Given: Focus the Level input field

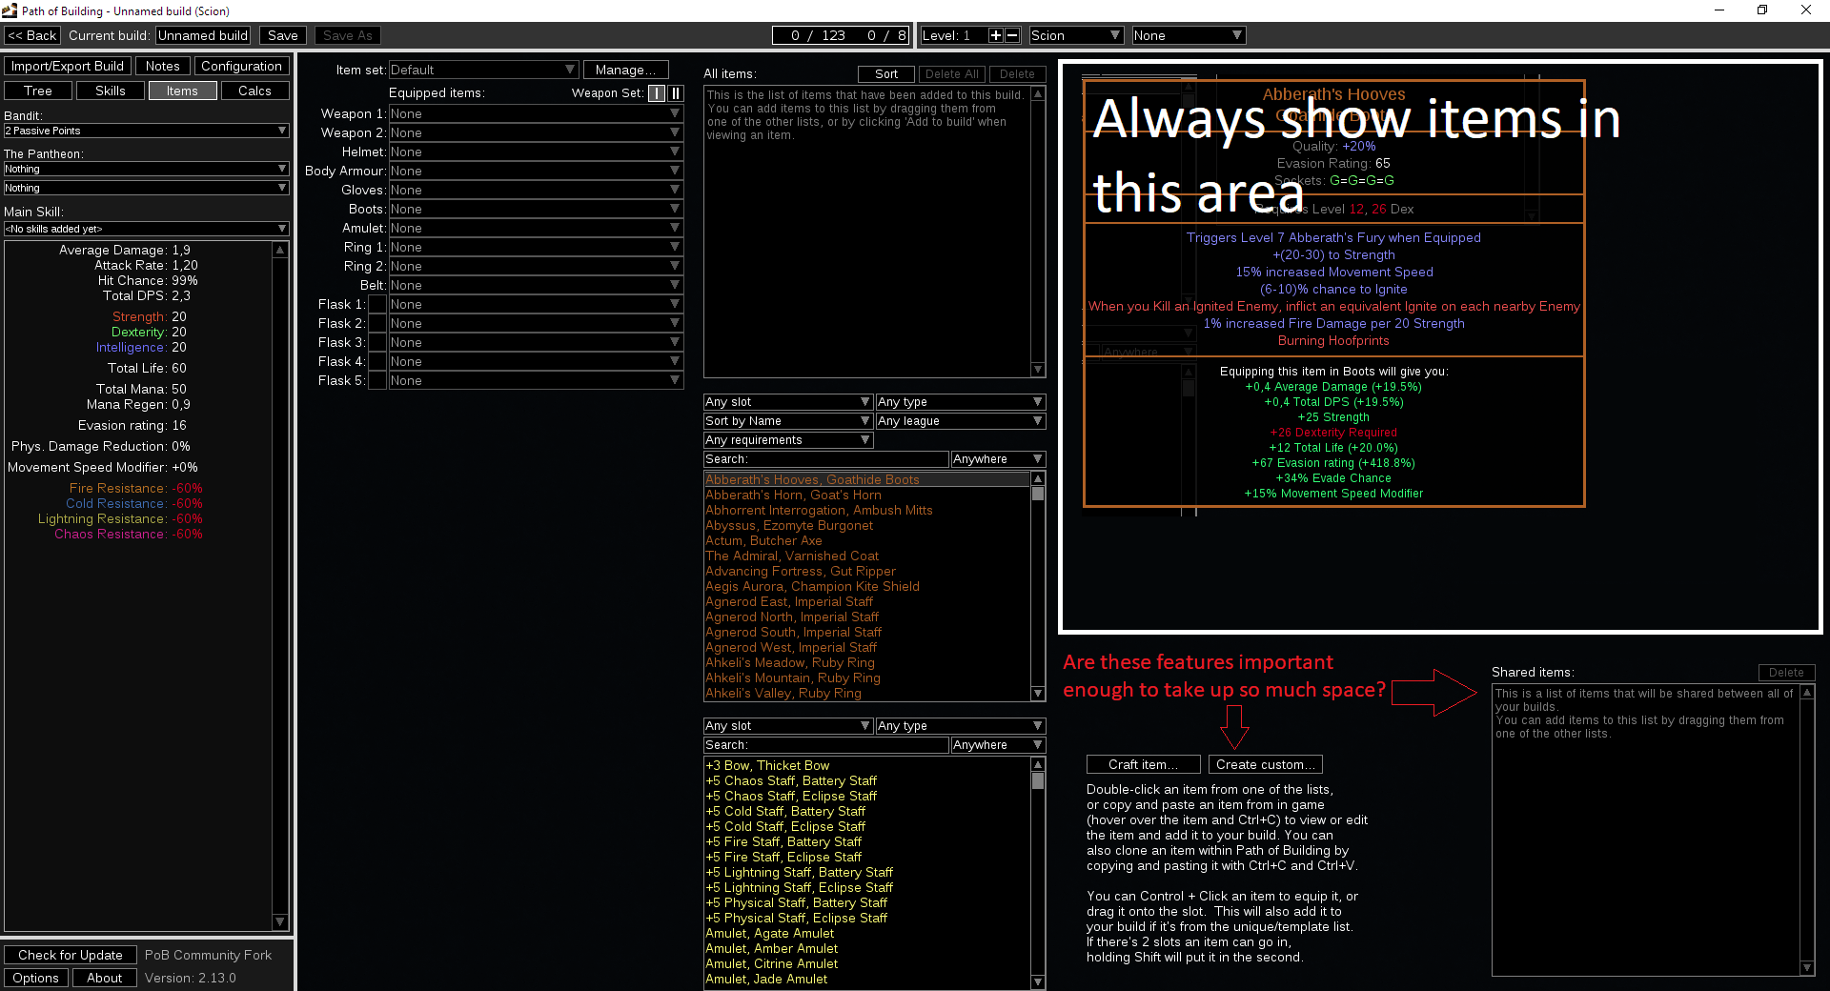Looking at the screenshot, I should [953, 35].
